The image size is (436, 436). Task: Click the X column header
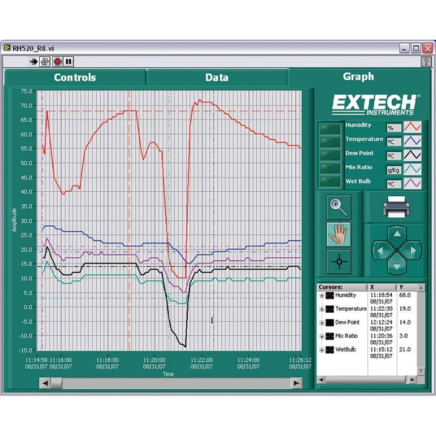382,287
